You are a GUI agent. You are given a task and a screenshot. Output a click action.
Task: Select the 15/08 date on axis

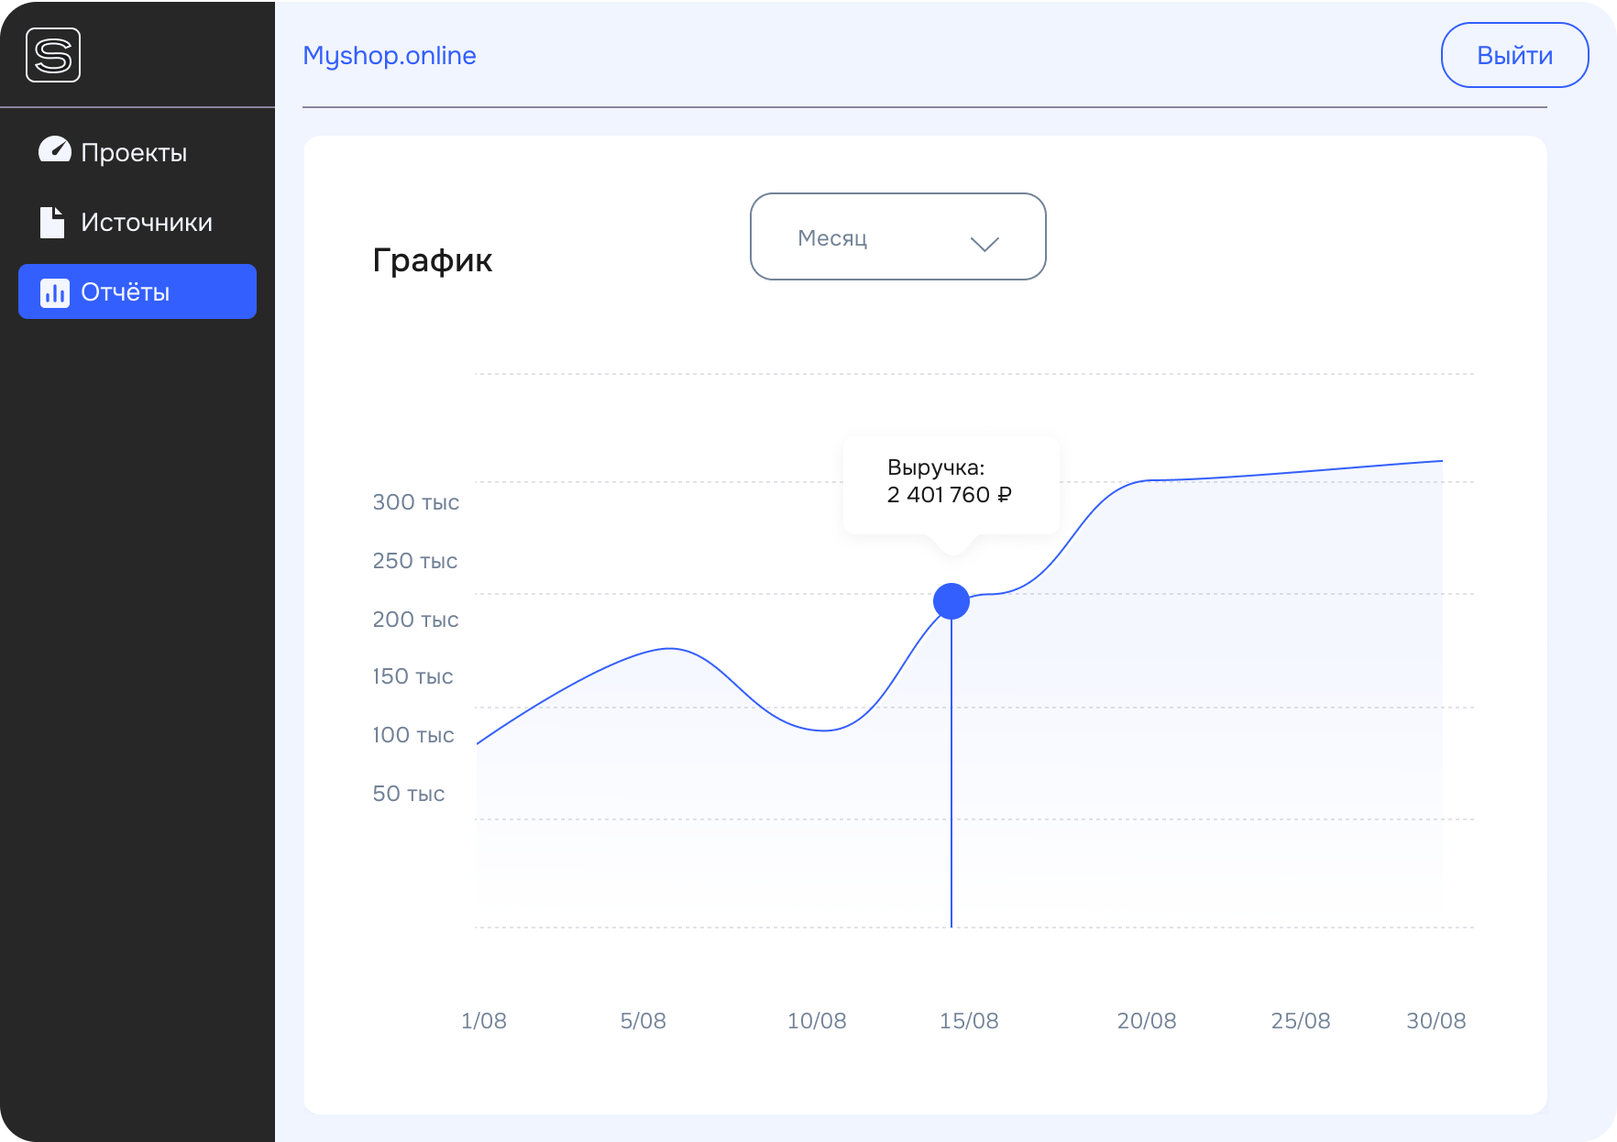[x=969, y=1021]
